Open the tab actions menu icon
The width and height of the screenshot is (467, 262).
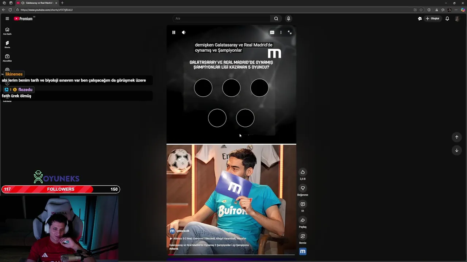[11, 3]
